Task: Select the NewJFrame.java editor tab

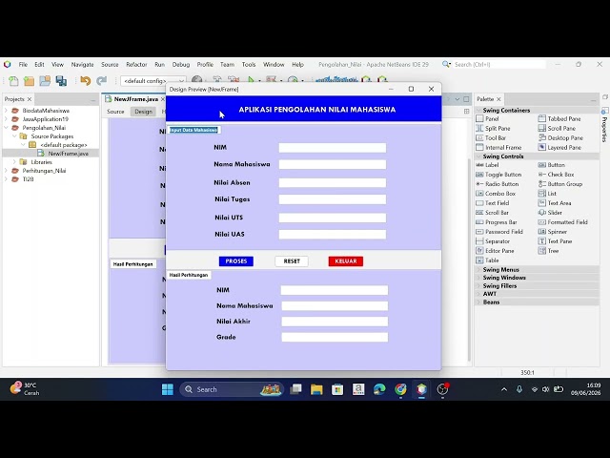Action: 135,99
